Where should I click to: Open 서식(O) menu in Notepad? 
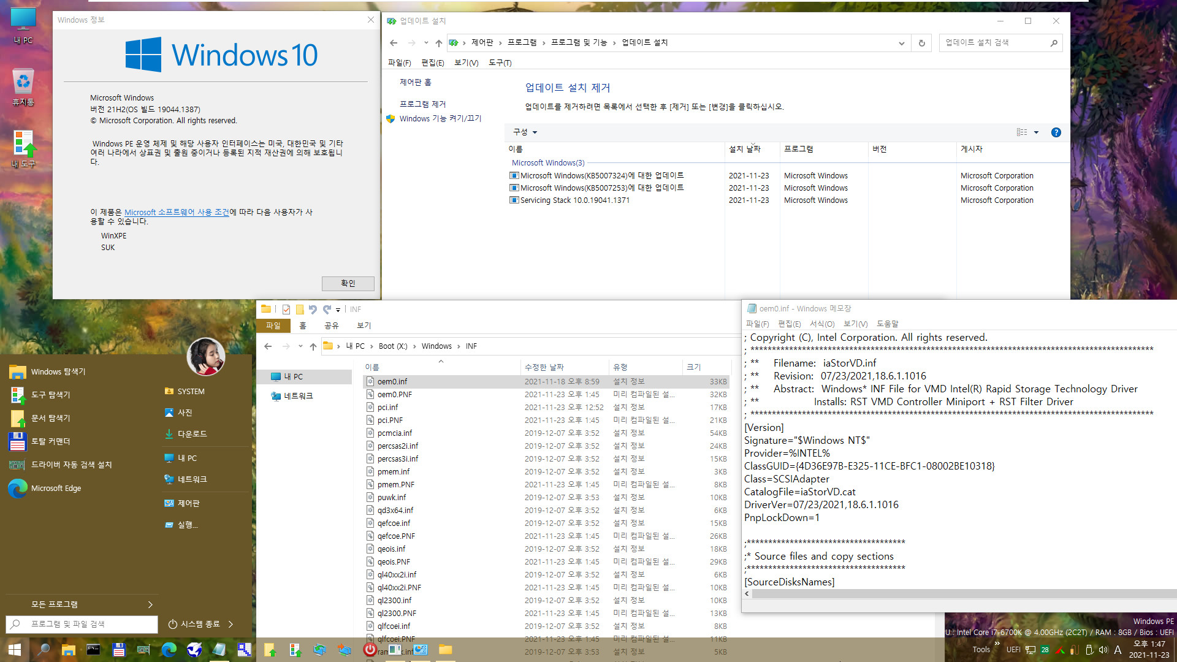click(822, 324)
